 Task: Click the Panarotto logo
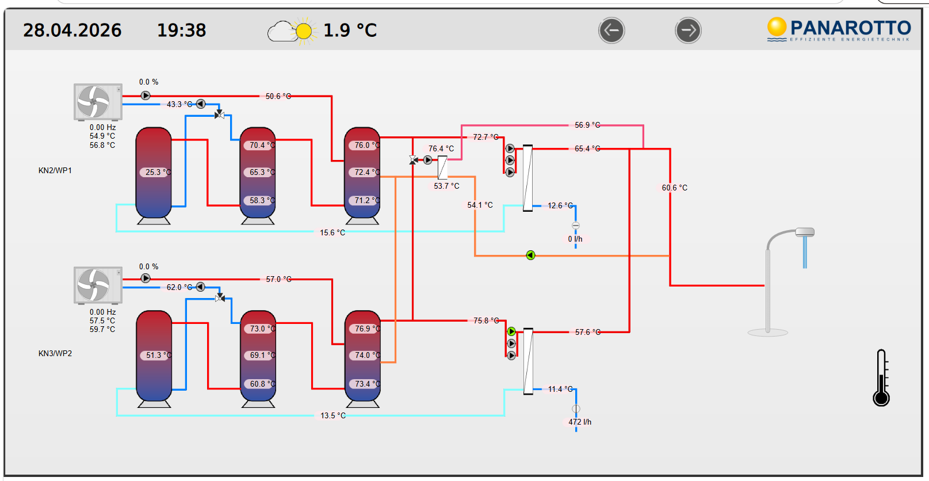coord(839,29)
